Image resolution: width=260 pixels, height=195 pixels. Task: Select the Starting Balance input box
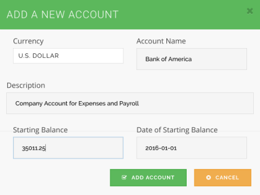click(68, 148)
